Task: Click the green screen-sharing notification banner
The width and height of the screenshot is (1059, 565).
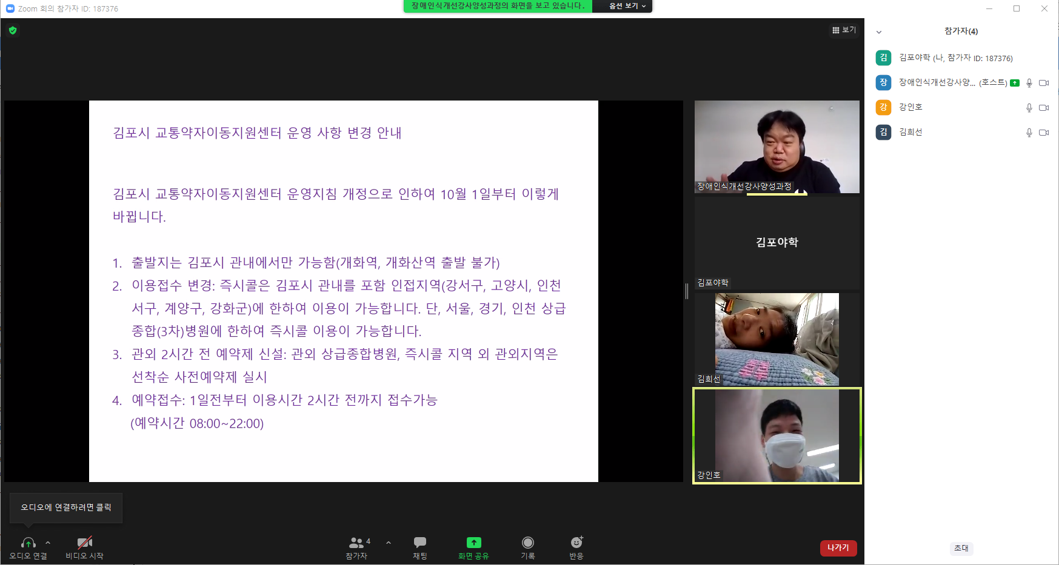Action: tap(498, 5)
